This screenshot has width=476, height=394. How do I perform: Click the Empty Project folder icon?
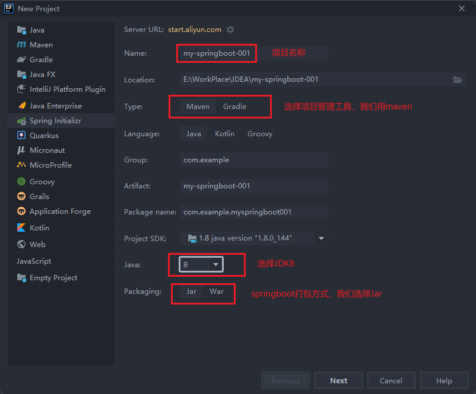21,278
